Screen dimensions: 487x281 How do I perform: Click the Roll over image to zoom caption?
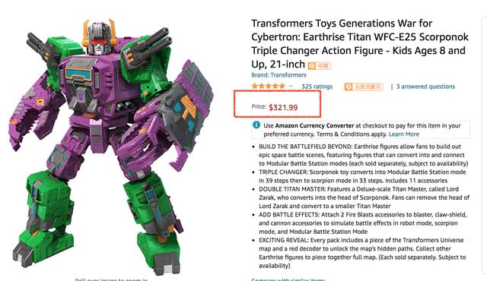click(111, 279)
